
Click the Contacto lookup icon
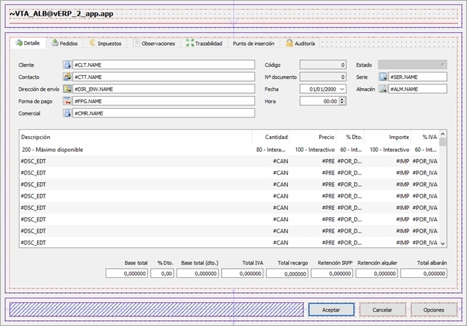[x=67, y=77]
